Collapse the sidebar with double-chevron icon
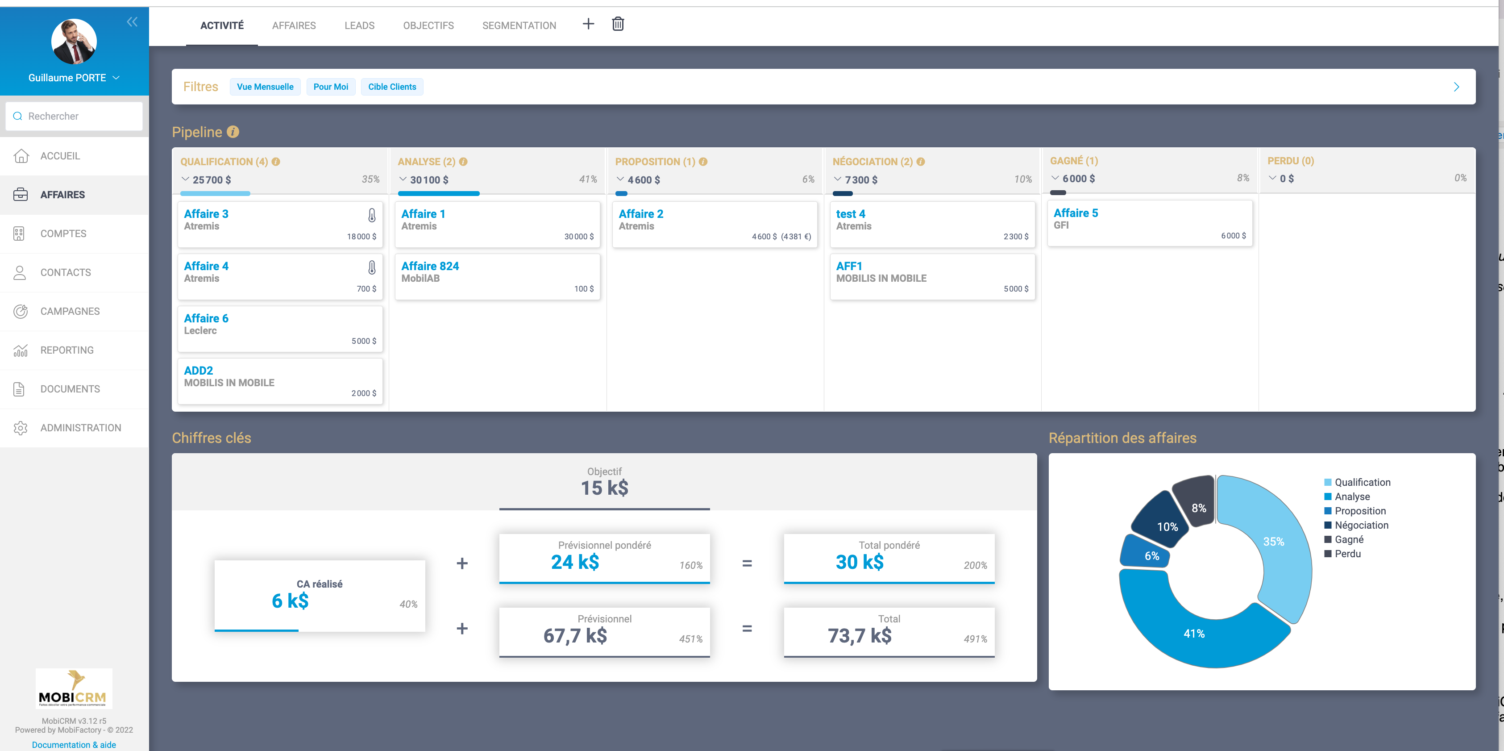This screenshot has height=751, width=1504. (x=132, y=22)
